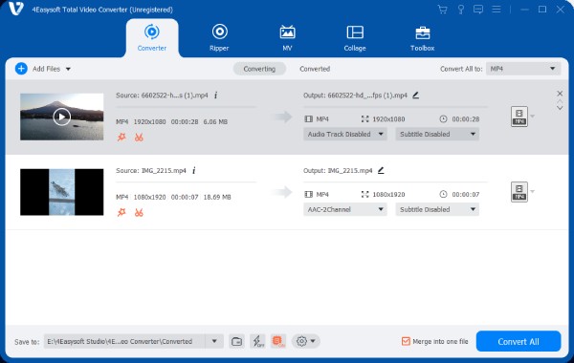Image resolution: width=574 pixels, height=363 pixels.
Task: Expand the format arrow beside IMG_2215 profile icon
Action: point(533,191)
